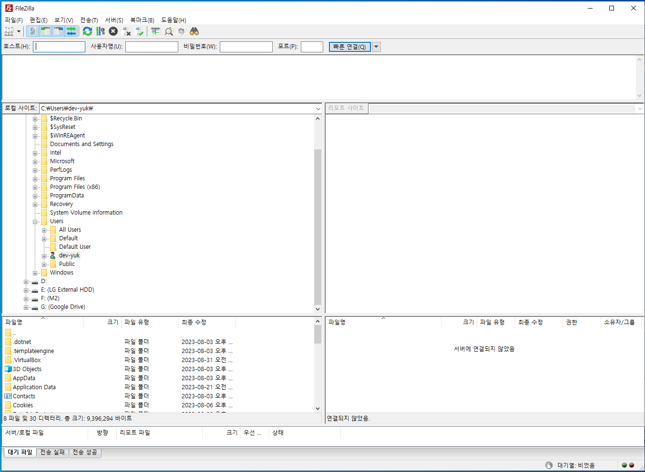Open the 도움말(H) menu
Image resolution: width=645 pixels, height=472 pixels.
(x=174, y=20)
